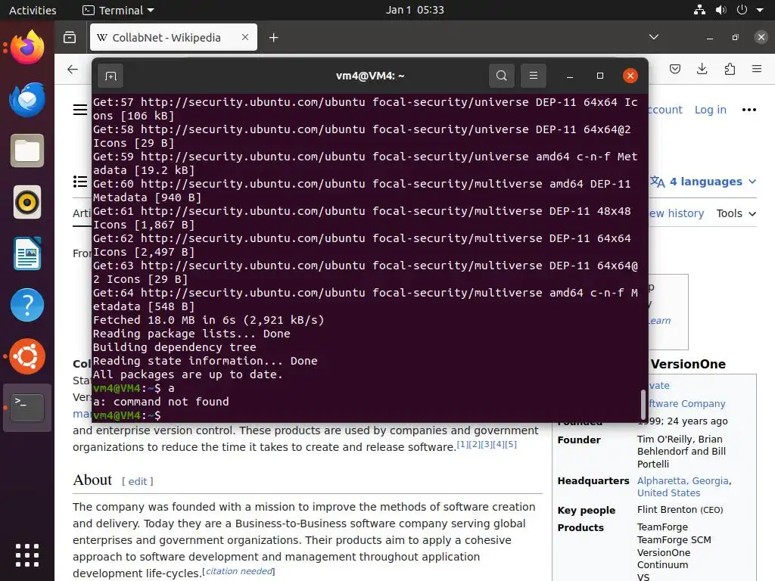The height and width of the screenshot is (581, 775).
Task: Open Wikipedia main menu hamburger icon
Action: pyautogui.click(x=80, y=110)
